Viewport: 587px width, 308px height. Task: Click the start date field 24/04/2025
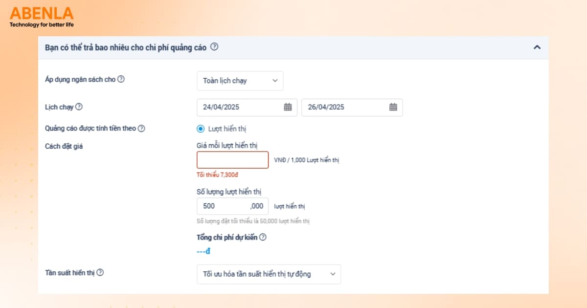(x=247, y=107)
